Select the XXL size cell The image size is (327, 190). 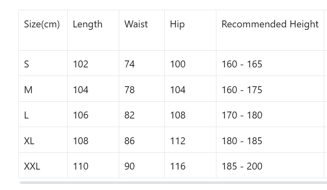point(32,166)
